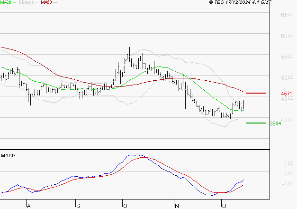Click the O month marker on time axis
The width and height of the screenshot is (297, 209).
coord(125,206)
